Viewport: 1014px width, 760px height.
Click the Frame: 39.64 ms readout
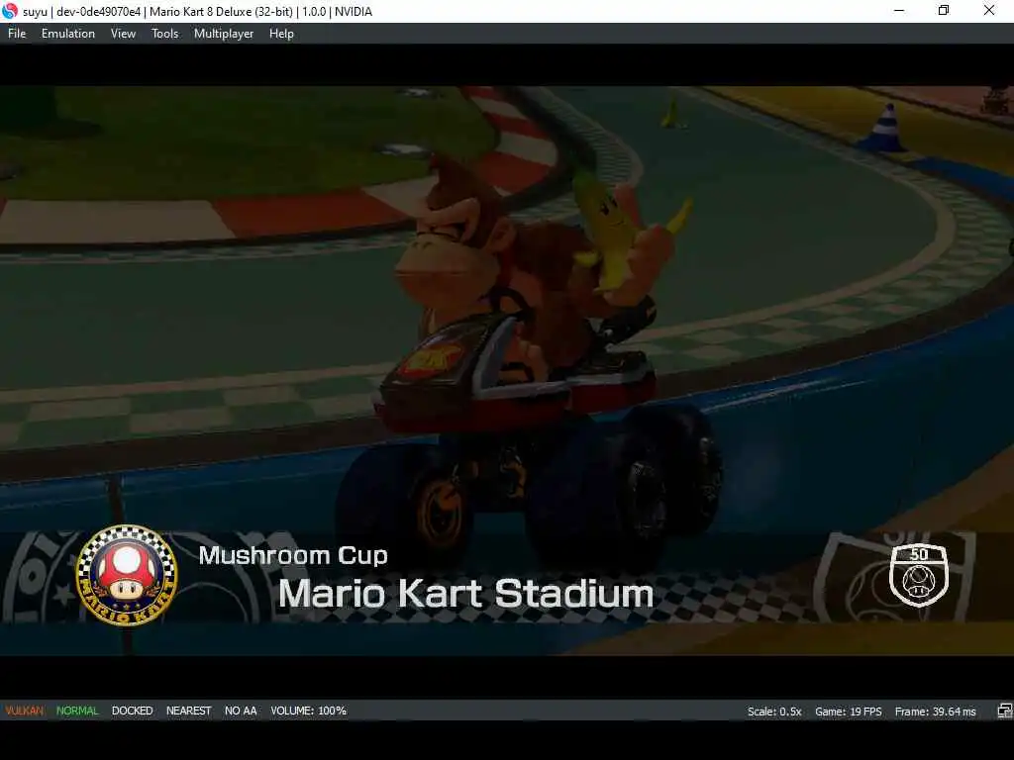click(x=935, y=712)
